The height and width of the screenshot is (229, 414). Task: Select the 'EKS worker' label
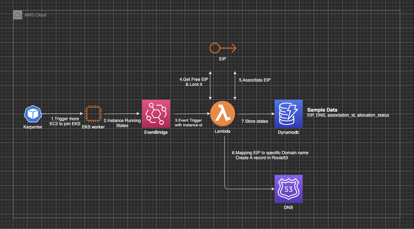(93, 127)
